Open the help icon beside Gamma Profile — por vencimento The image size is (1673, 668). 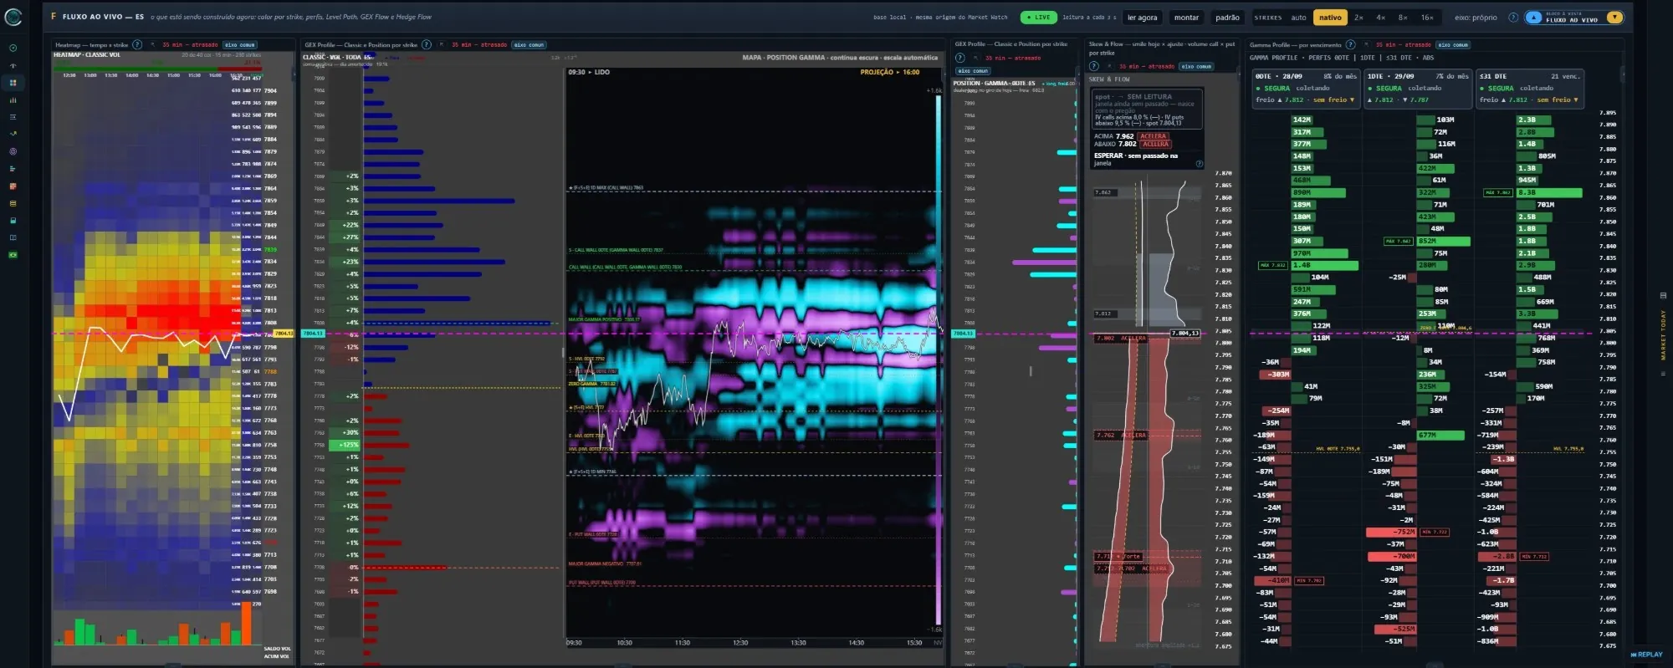point(1350,45)
